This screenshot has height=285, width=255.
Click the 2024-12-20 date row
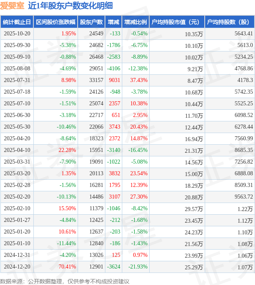click(x=16, y=267)
